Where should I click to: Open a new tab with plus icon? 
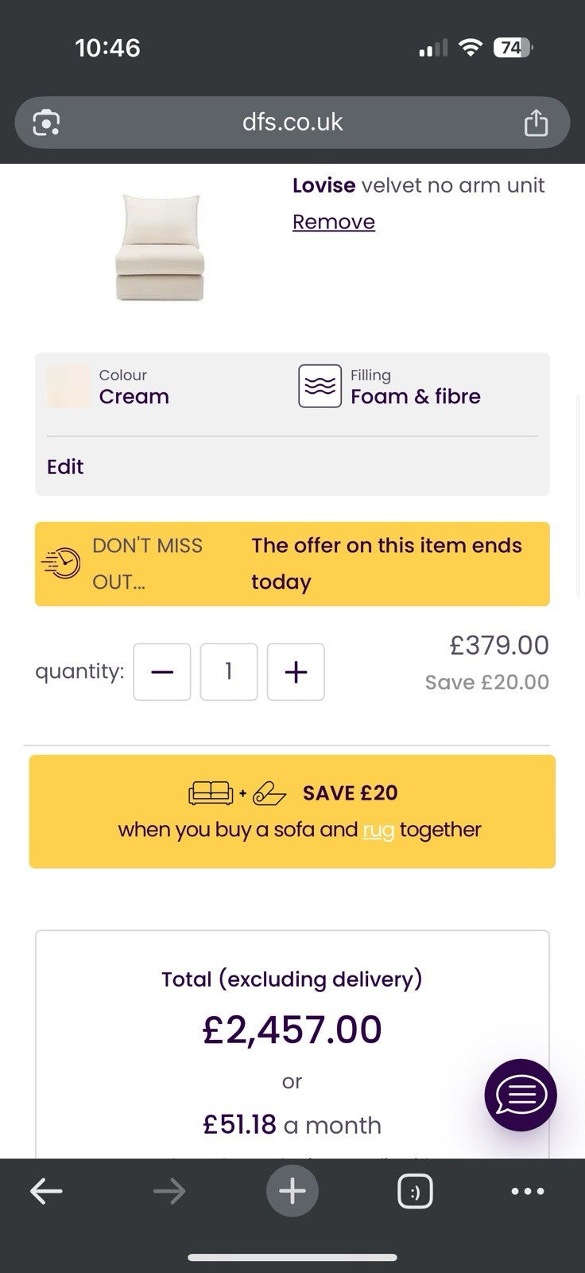292,1191
